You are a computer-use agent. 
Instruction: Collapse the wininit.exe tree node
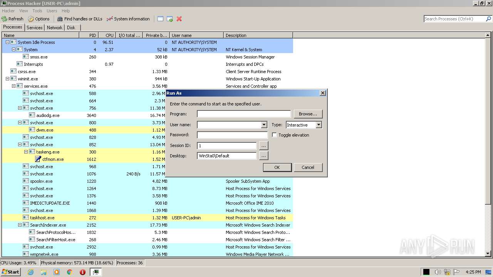point(7,78)
